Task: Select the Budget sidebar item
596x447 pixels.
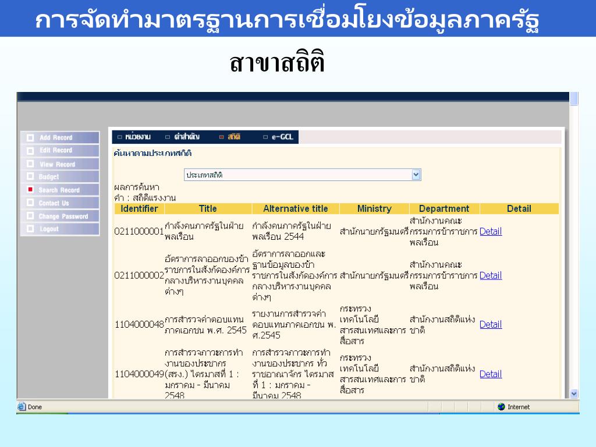Action: pos(60,177)
